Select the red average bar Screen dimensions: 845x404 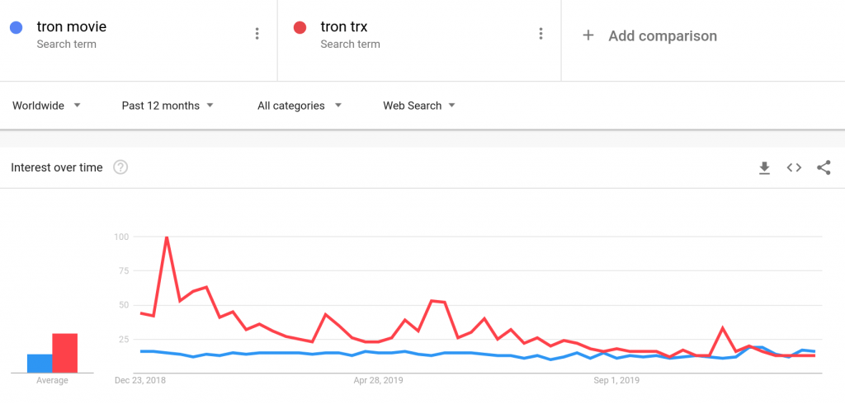tap(64, 353)
